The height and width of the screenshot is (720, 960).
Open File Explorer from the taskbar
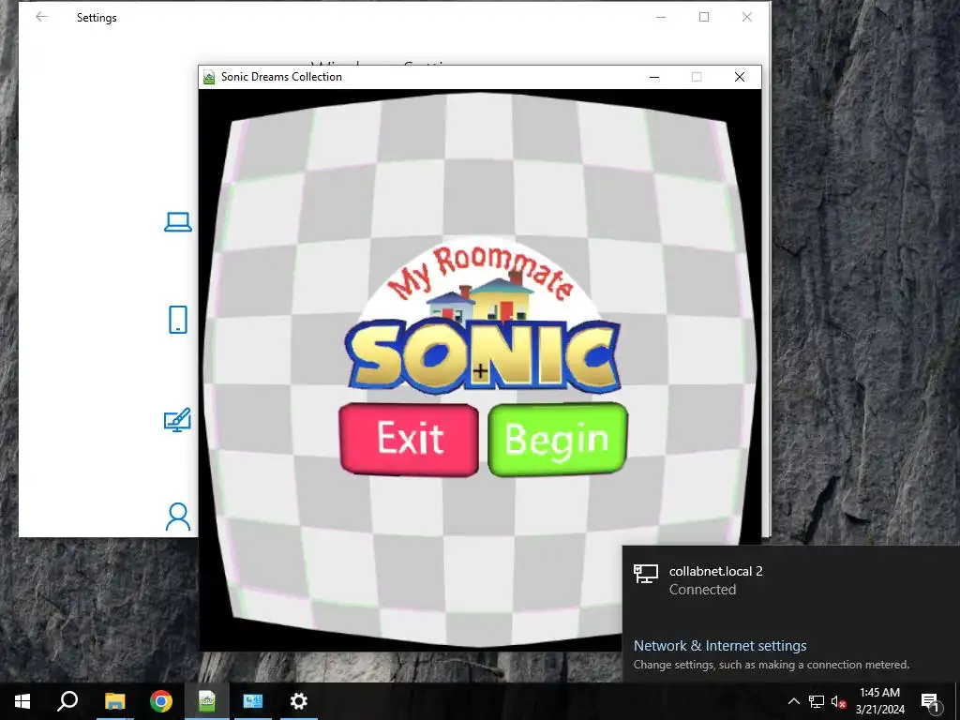pyautogui.click(x=114, y=701)
